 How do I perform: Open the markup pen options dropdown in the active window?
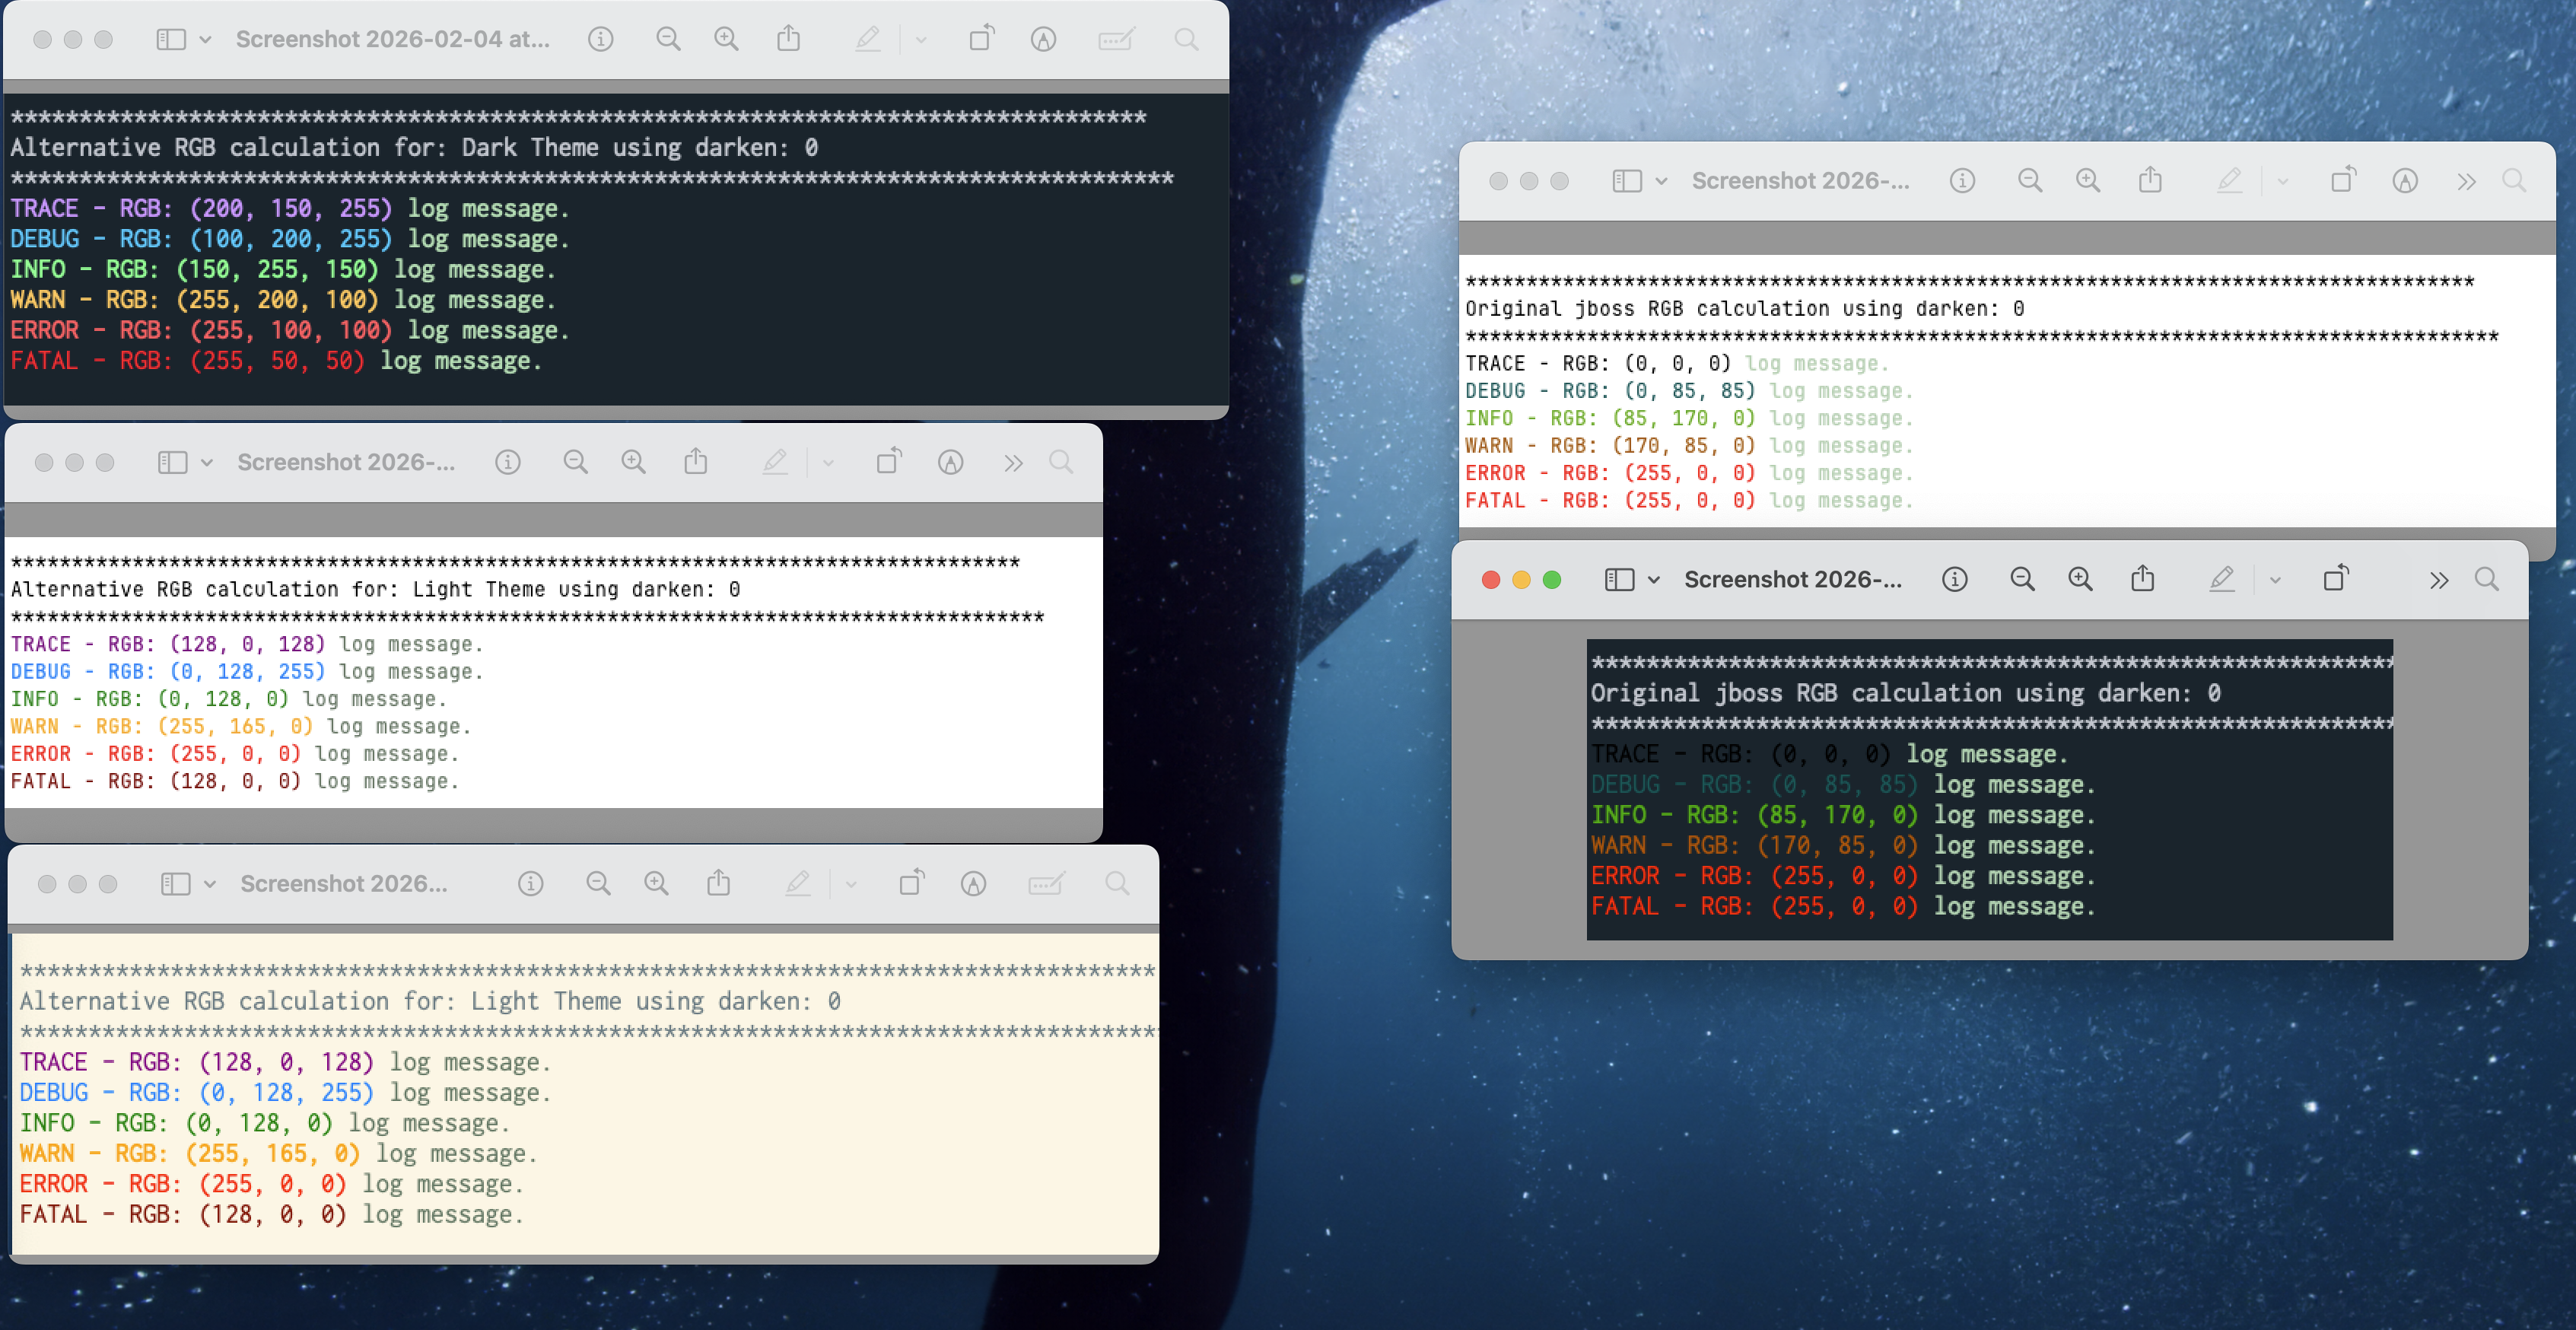(x=2275, y=580)
